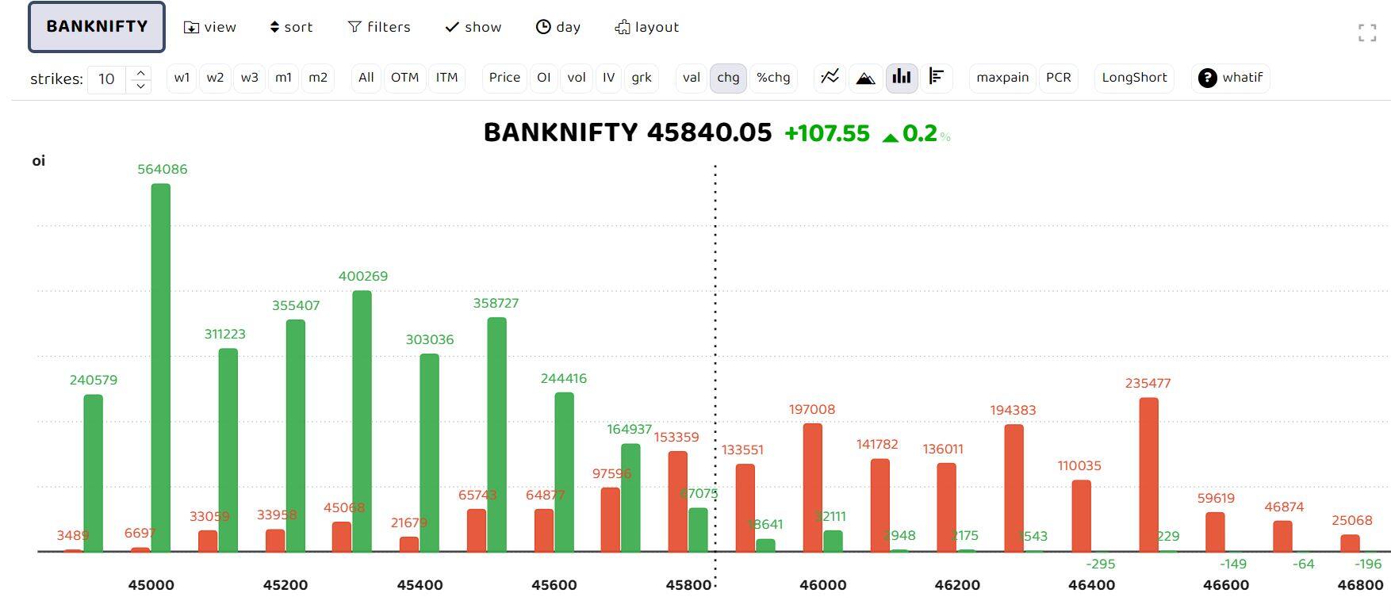The height and width of the screenshot is (616, 1391).
Task: Select the w3 expiry toggle
Action: pyautogui.click(x=250, y=78)
